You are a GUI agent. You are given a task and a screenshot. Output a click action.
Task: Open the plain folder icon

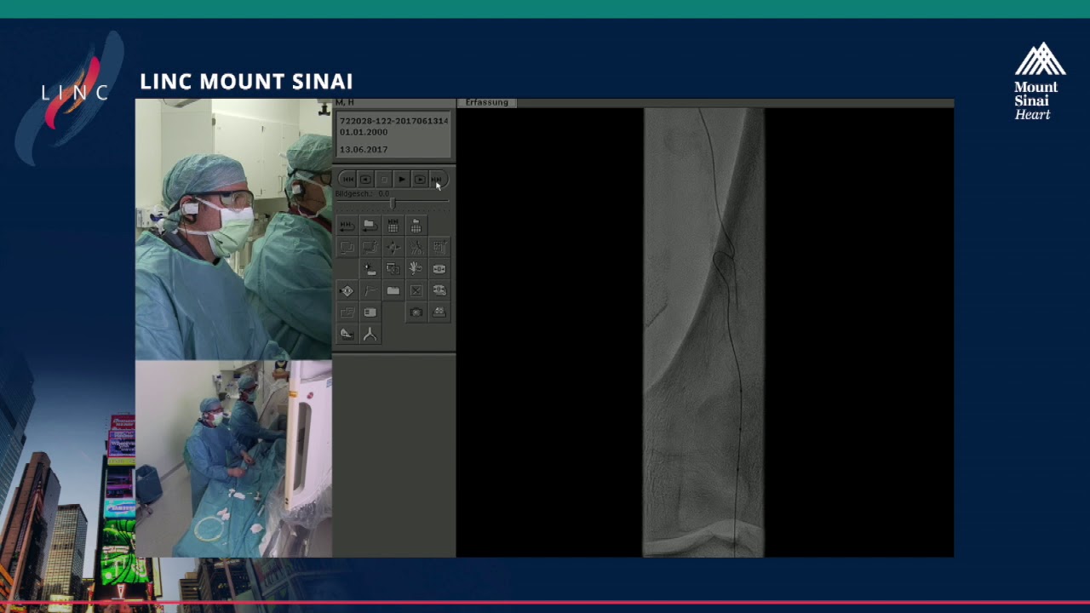pos(393,290)
